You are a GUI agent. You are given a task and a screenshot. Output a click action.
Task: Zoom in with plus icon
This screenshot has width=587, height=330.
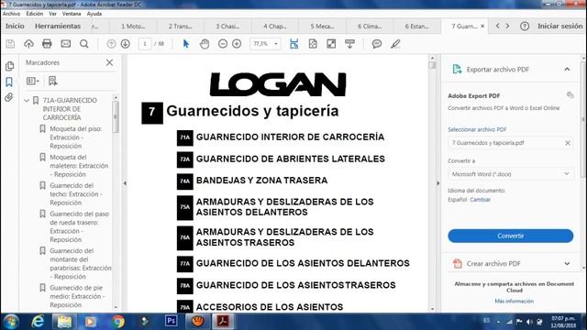pos(237,44)
